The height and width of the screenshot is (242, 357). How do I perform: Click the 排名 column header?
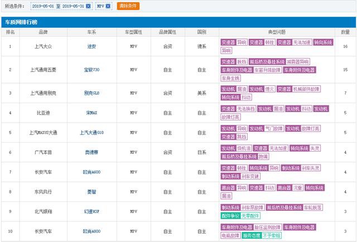10,32
